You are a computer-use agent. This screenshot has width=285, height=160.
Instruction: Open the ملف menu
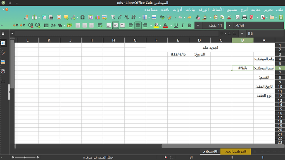coord(280,10)
